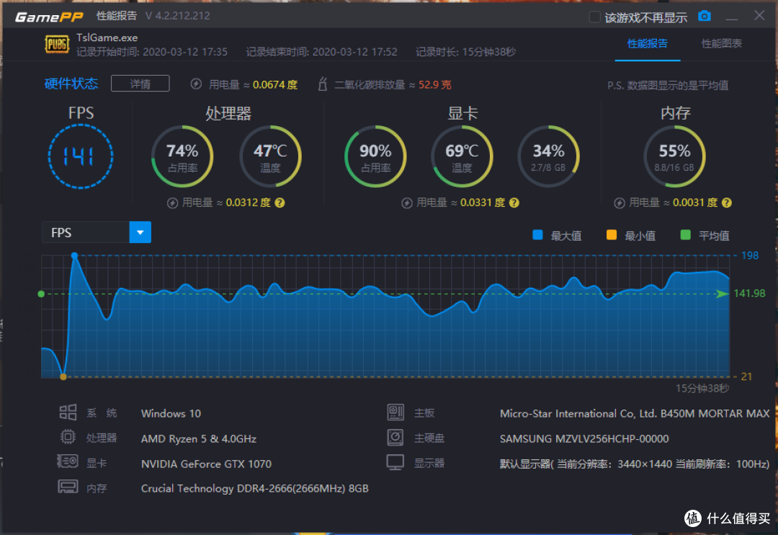Click the processor chip icon beside AMD Ryzen
Image resolution: width=778 pixels, height=535 pixels.
point(68,437)
